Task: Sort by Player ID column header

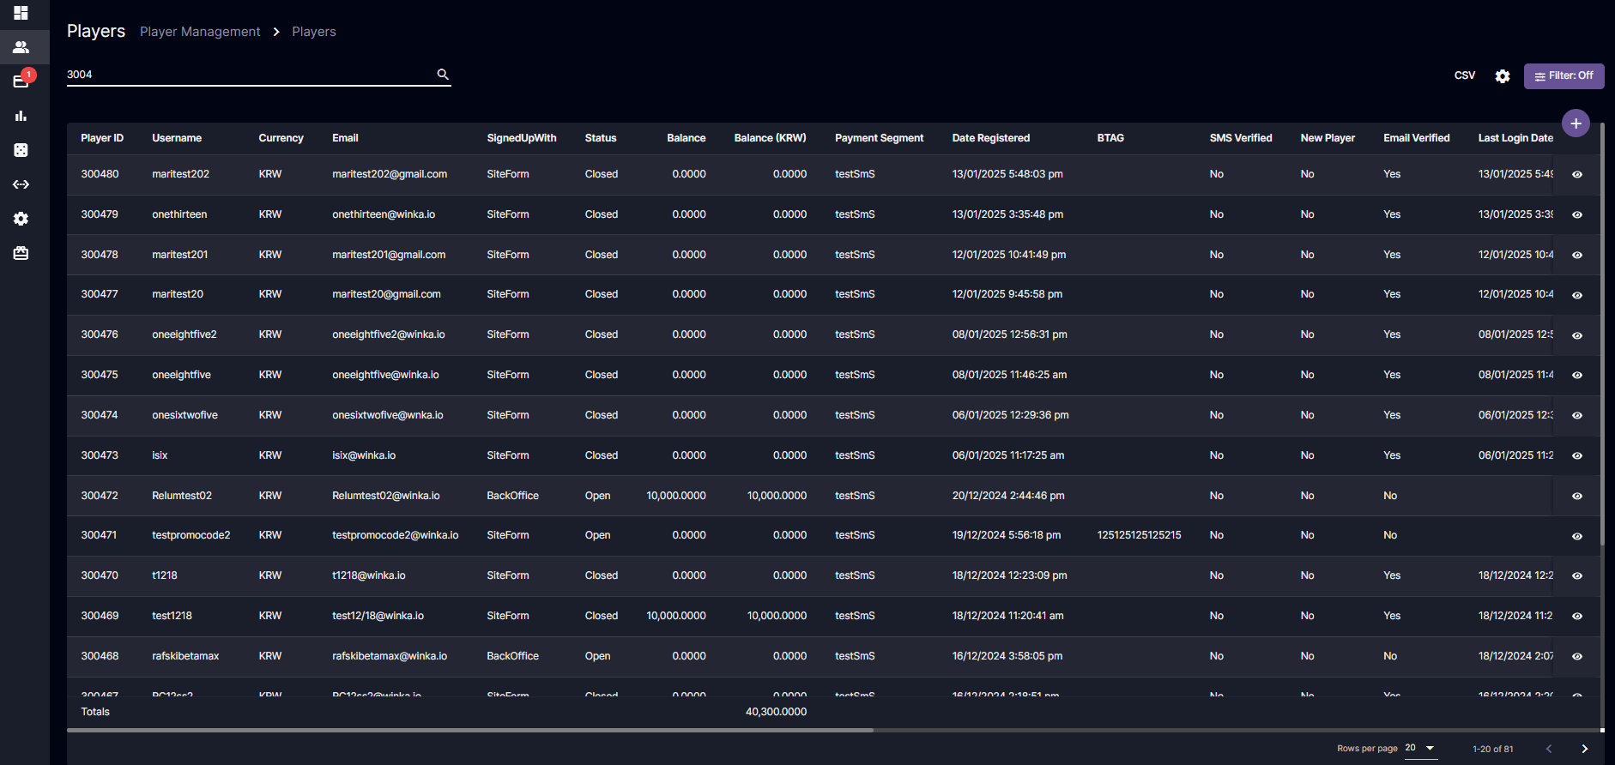Action: coord(102,138)
